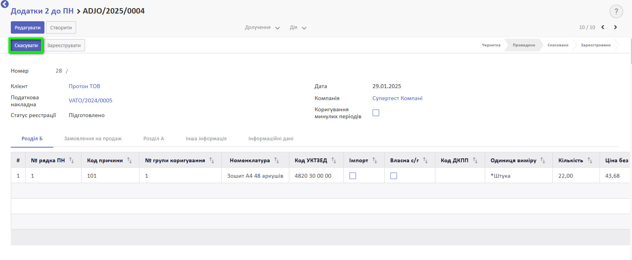Toggle Власна с/г checkbox in row 1
The height and width of the screenshot is (260, 632).
click(394, 176)
